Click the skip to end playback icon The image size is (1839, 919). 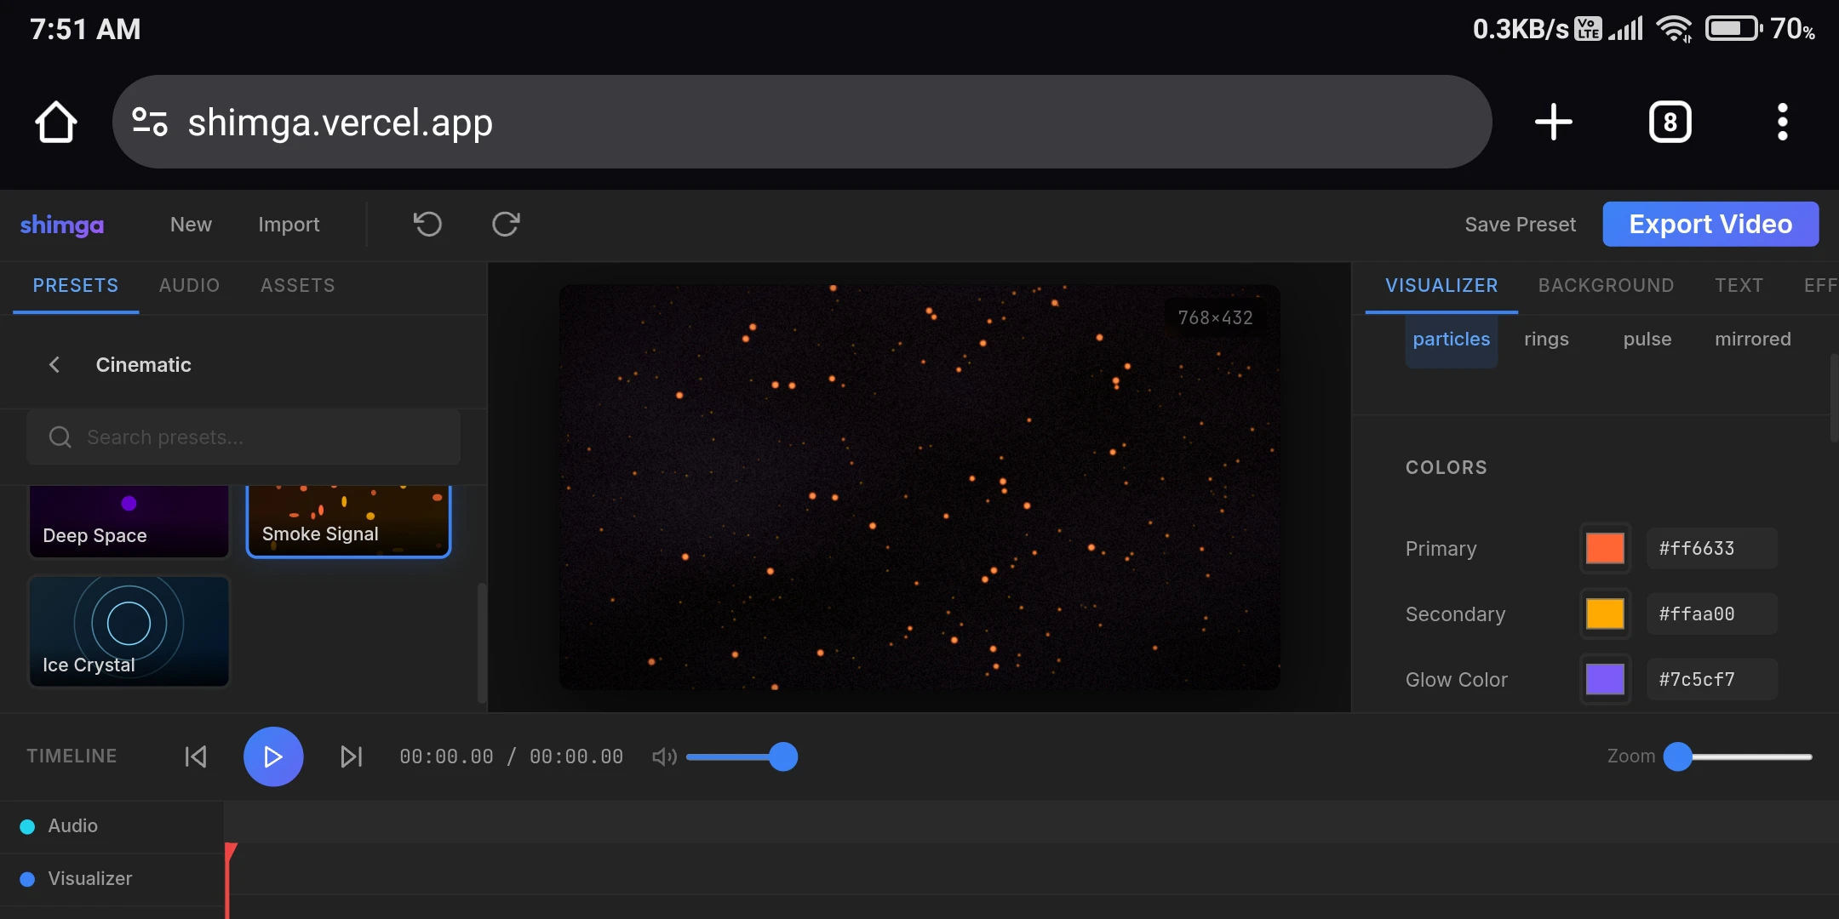352,756
